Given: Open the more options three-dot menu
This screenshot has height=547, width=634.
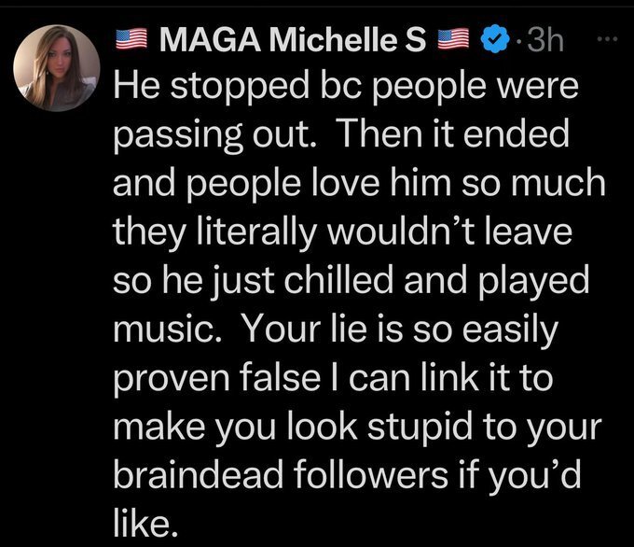Looking at the screenshot, I should [x=606, y=39].
